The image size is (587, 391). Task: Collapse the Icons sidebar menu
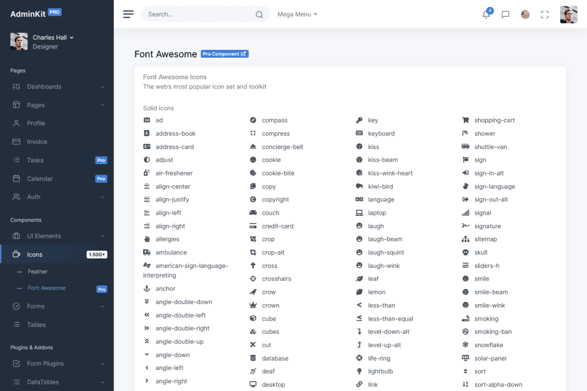pos(57,255)
